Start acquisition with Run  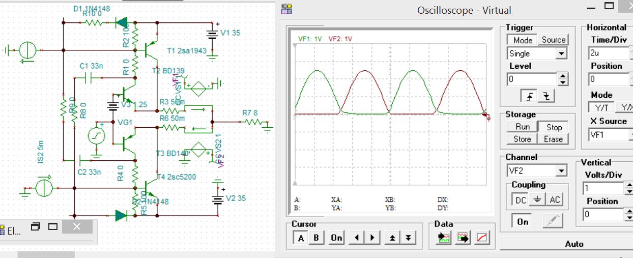coord(522,127)
